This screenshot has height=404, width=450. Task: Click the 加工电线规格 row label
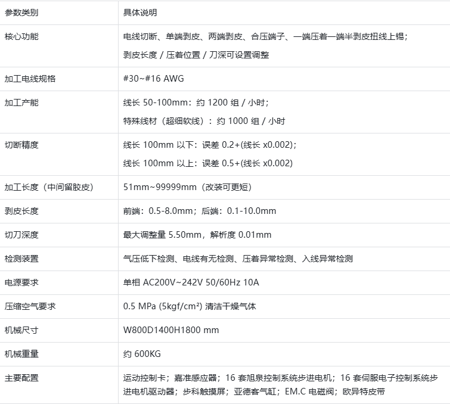coord(30,79)
